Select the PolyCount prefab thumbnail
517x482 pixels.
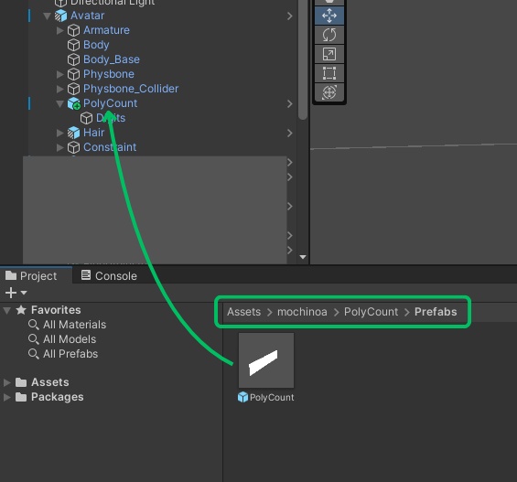[x=266, y=360]
